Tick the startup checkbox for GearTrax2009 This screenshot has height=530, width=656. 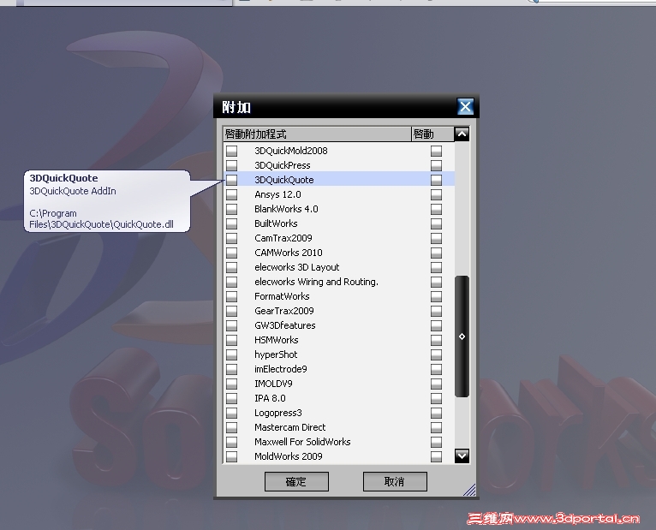(436, 311)
